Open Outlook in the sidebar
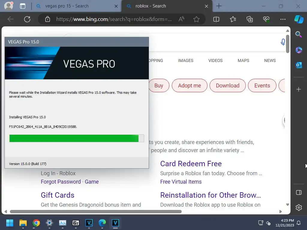This screenshot has width=307, height=230. coord(299,65)
